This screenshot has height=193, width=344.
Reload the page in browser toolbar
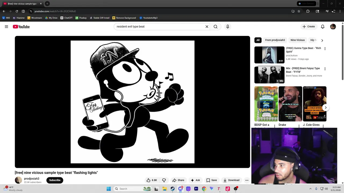[x=17, y=11]
